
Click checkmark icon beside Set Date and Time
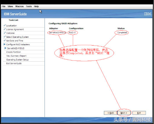pos(4,41)
